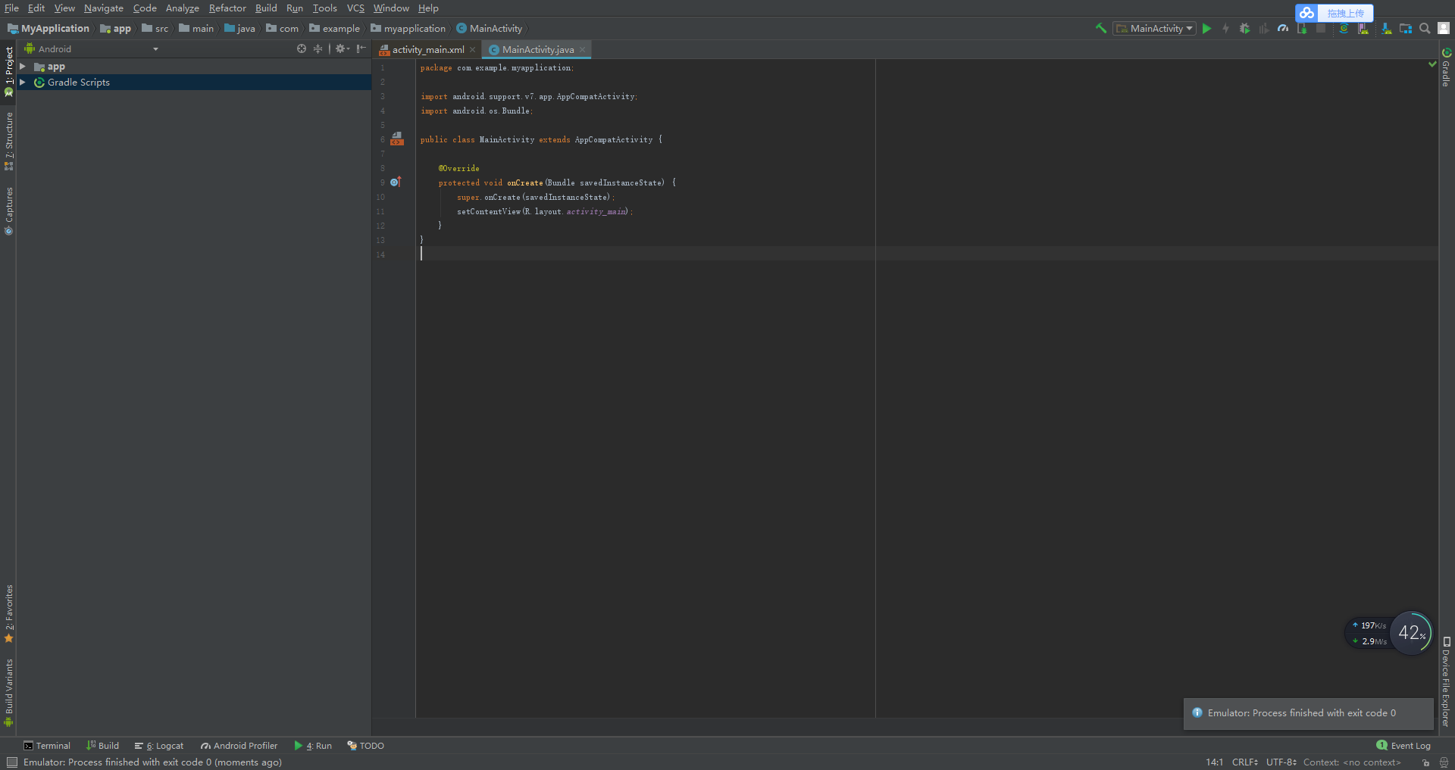Click Attach debugger to Android process icon
The image size is (1455, 770).
[1302, 28]
